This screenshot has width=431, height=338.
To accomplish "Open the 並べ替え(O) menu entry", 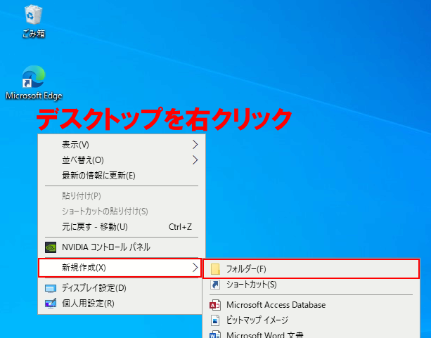I will (121, 160).
